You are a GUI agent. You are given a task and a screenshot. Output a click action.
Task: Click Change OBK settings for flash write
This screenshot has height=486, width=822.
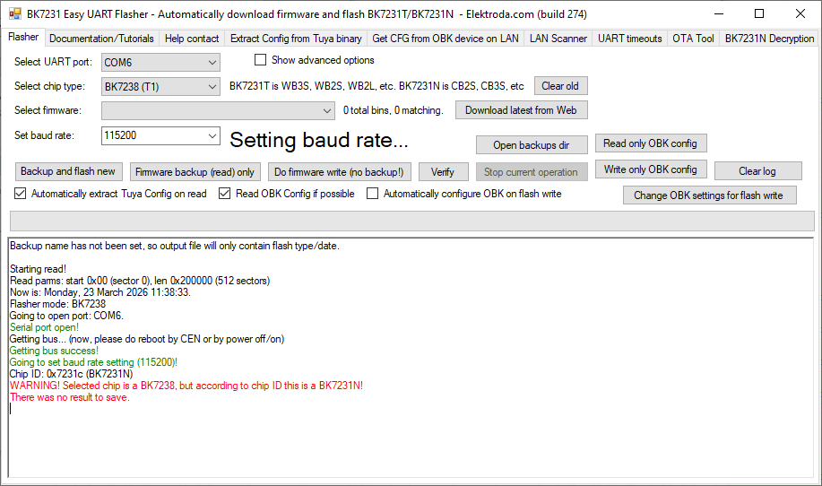709,195
